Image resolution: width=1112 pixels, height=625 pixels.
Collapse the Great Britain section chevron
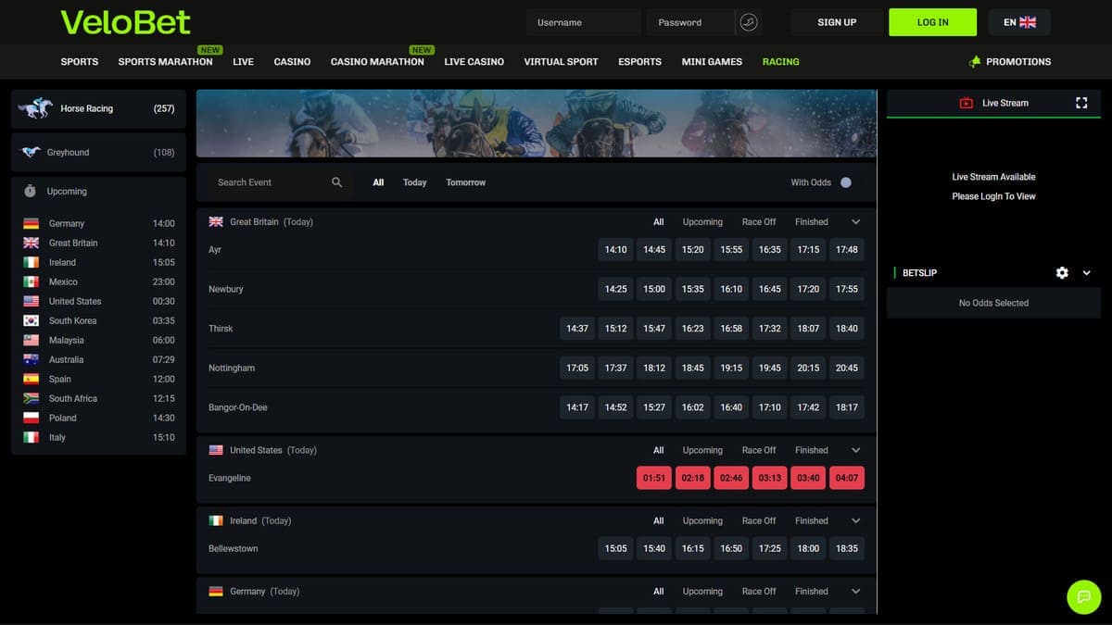(x=855, y=222)
